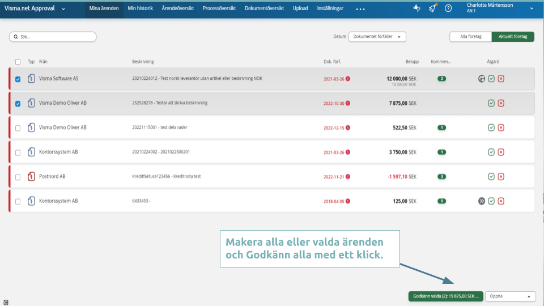
Task: Approve the 125,00 SEK Kontorssystem invoice
Action: click(491, 201)
